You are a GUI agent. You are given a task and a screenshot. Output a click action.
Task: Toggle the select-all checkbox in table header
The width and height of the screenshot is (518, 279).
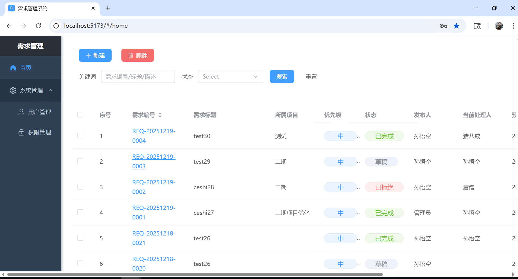click(80, 114)
